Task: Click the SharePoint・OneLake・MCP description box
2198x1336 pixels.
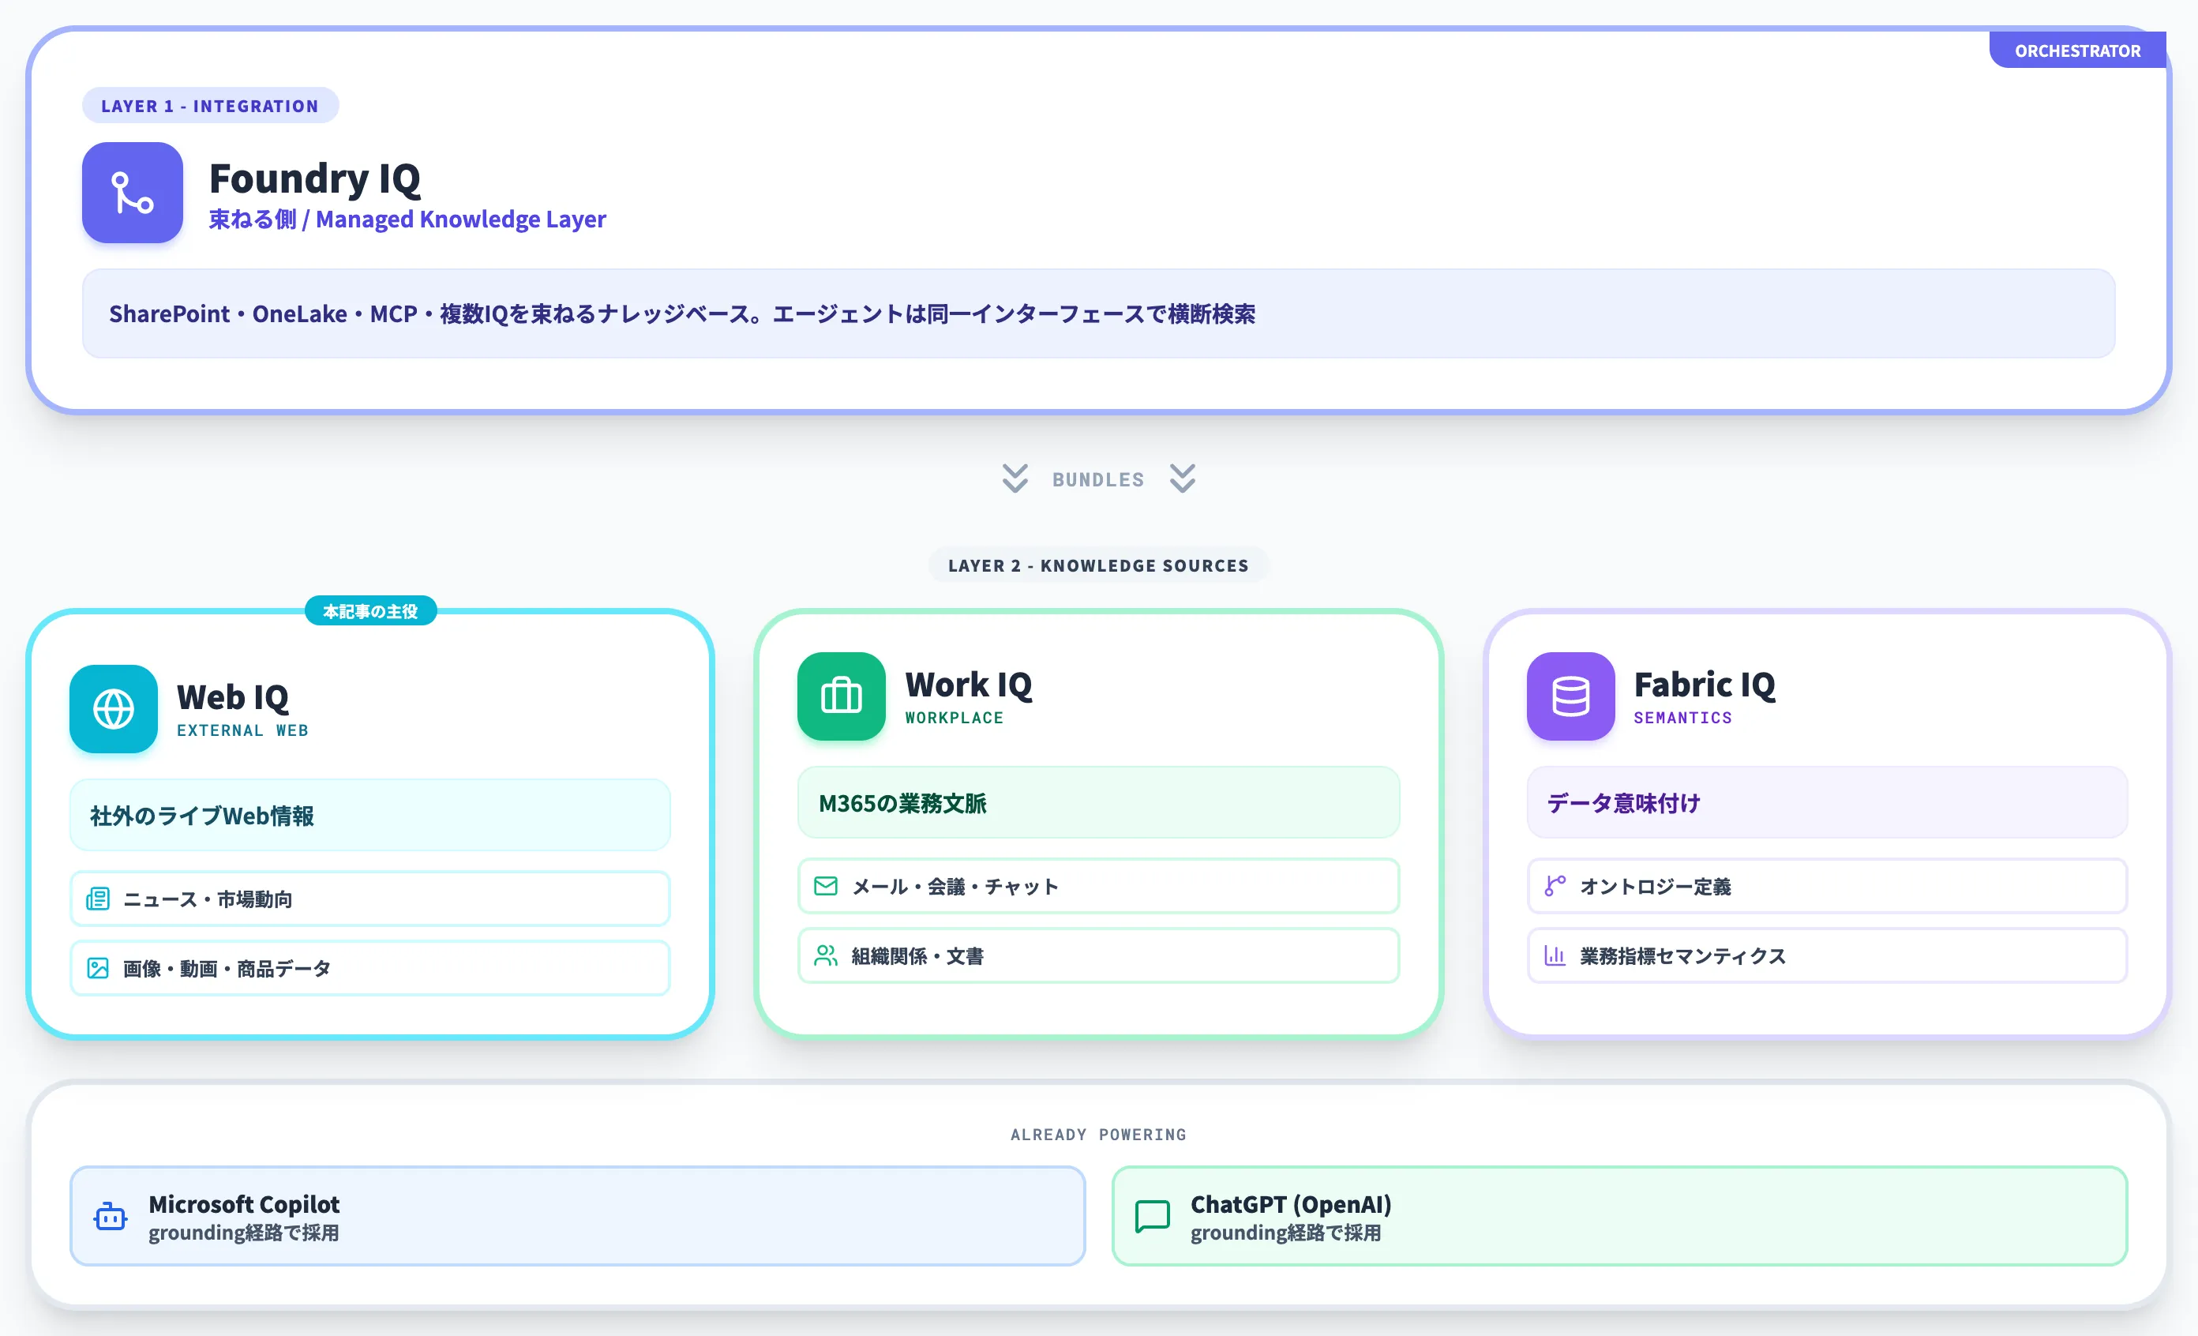Action: 1098,314
